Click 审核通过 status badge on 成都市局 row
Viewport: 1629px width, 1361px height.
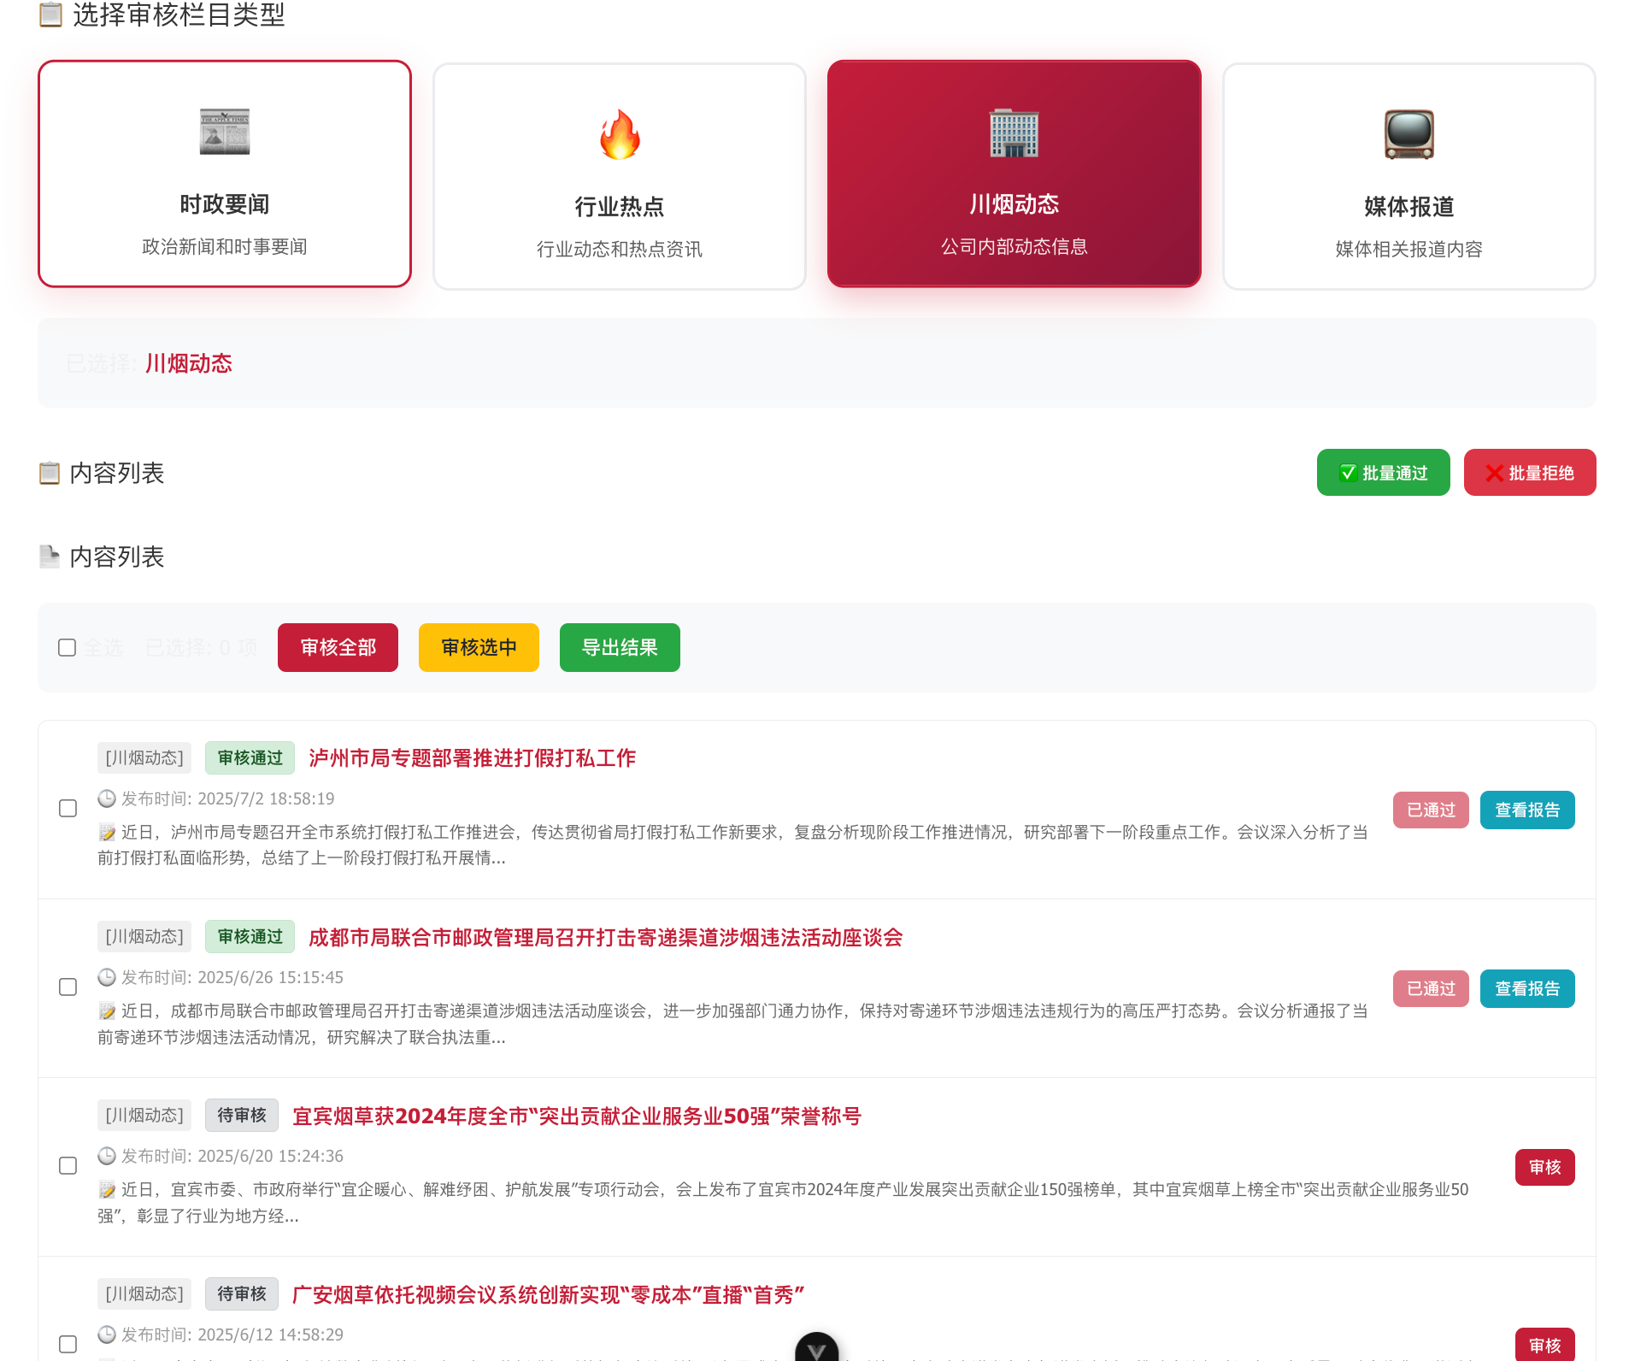(250, 936)
